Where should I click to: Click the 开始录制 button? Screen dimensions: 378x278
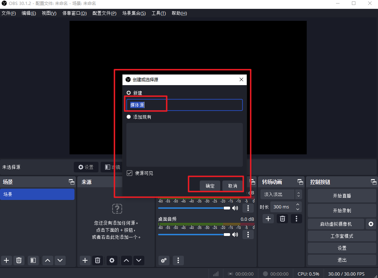[342, 211]
